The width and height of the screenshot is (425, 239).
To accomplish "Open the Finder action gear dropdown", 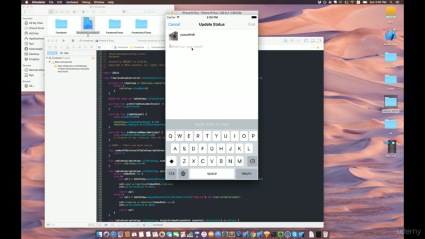I will 84,12.
